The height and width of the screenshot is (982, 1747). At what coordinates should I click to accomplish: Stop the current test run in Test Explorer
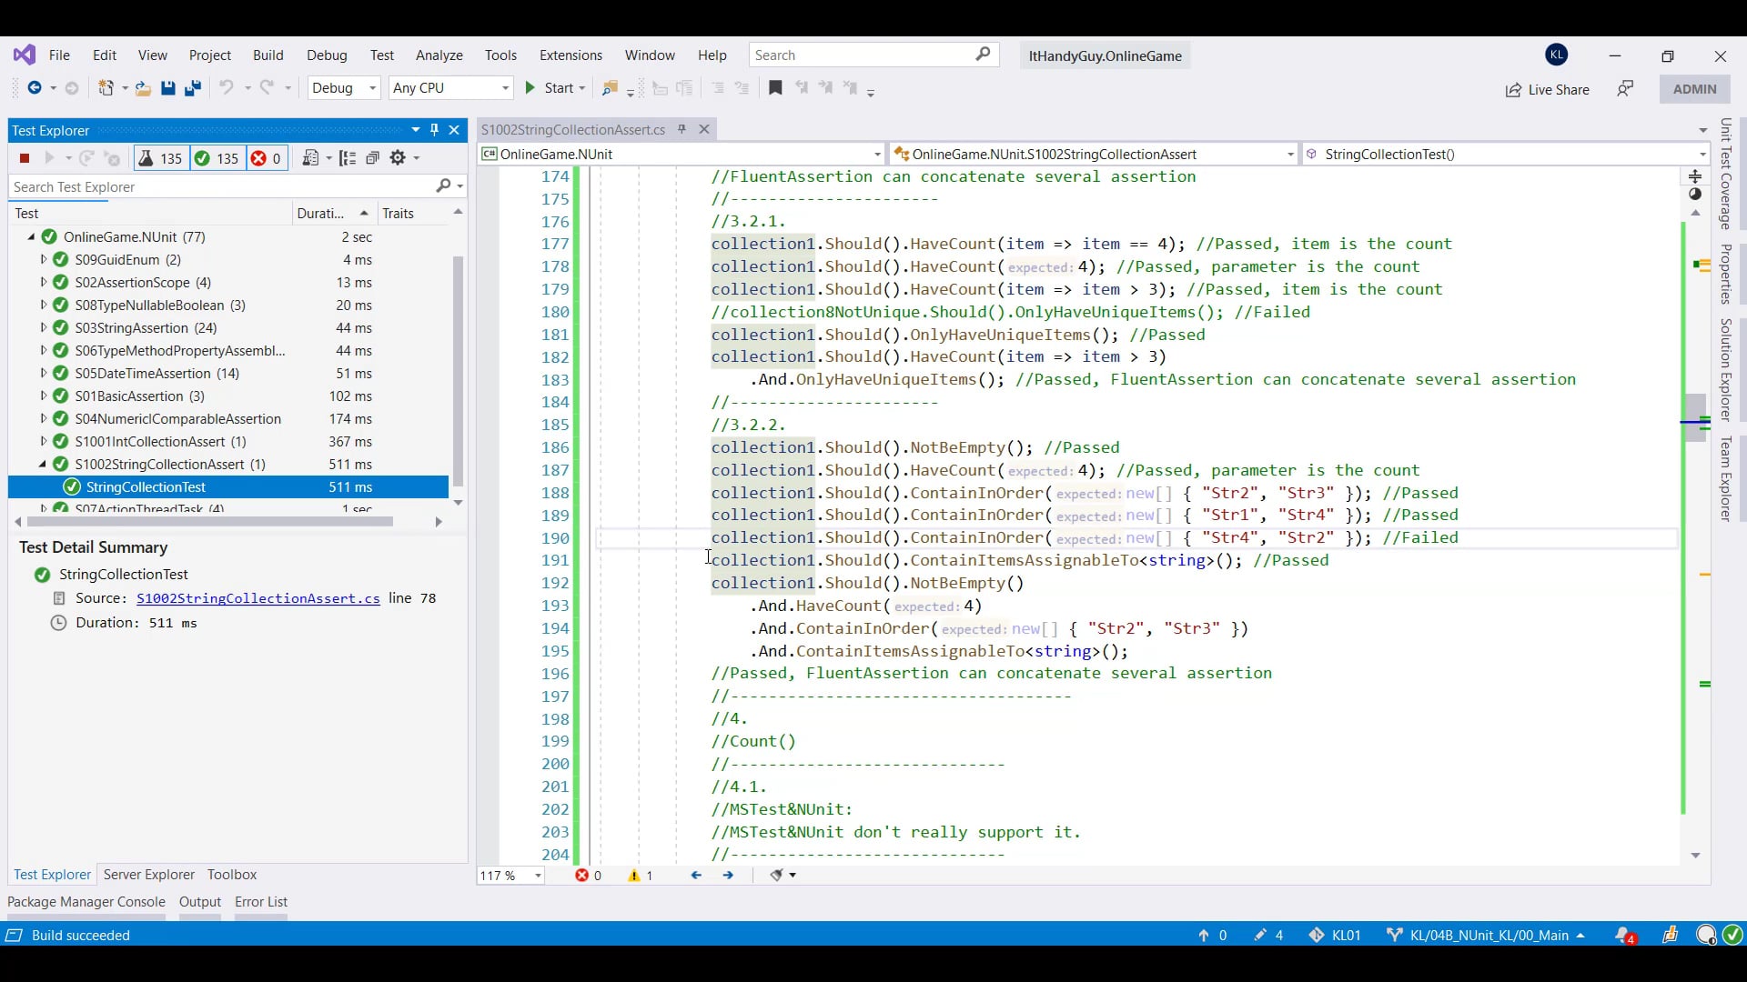click(x=24, y=158)
